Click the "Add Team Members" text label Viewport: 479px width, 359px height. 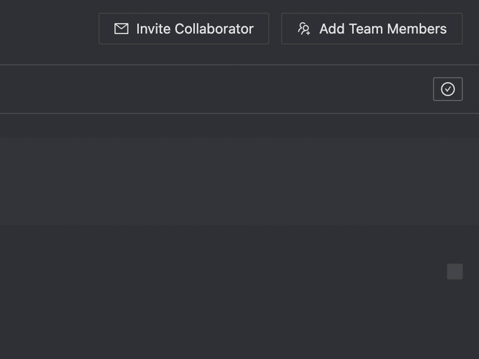click(x=383, y=29)
